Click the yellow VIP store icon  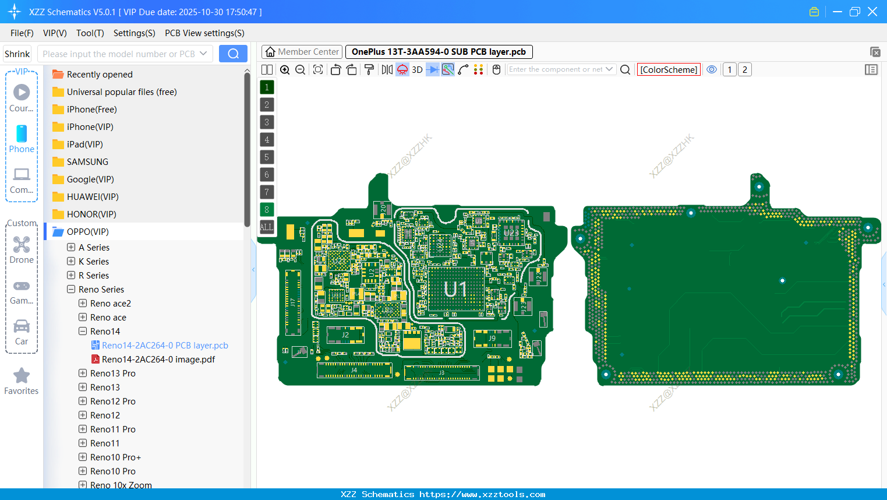tap(814, 12)
